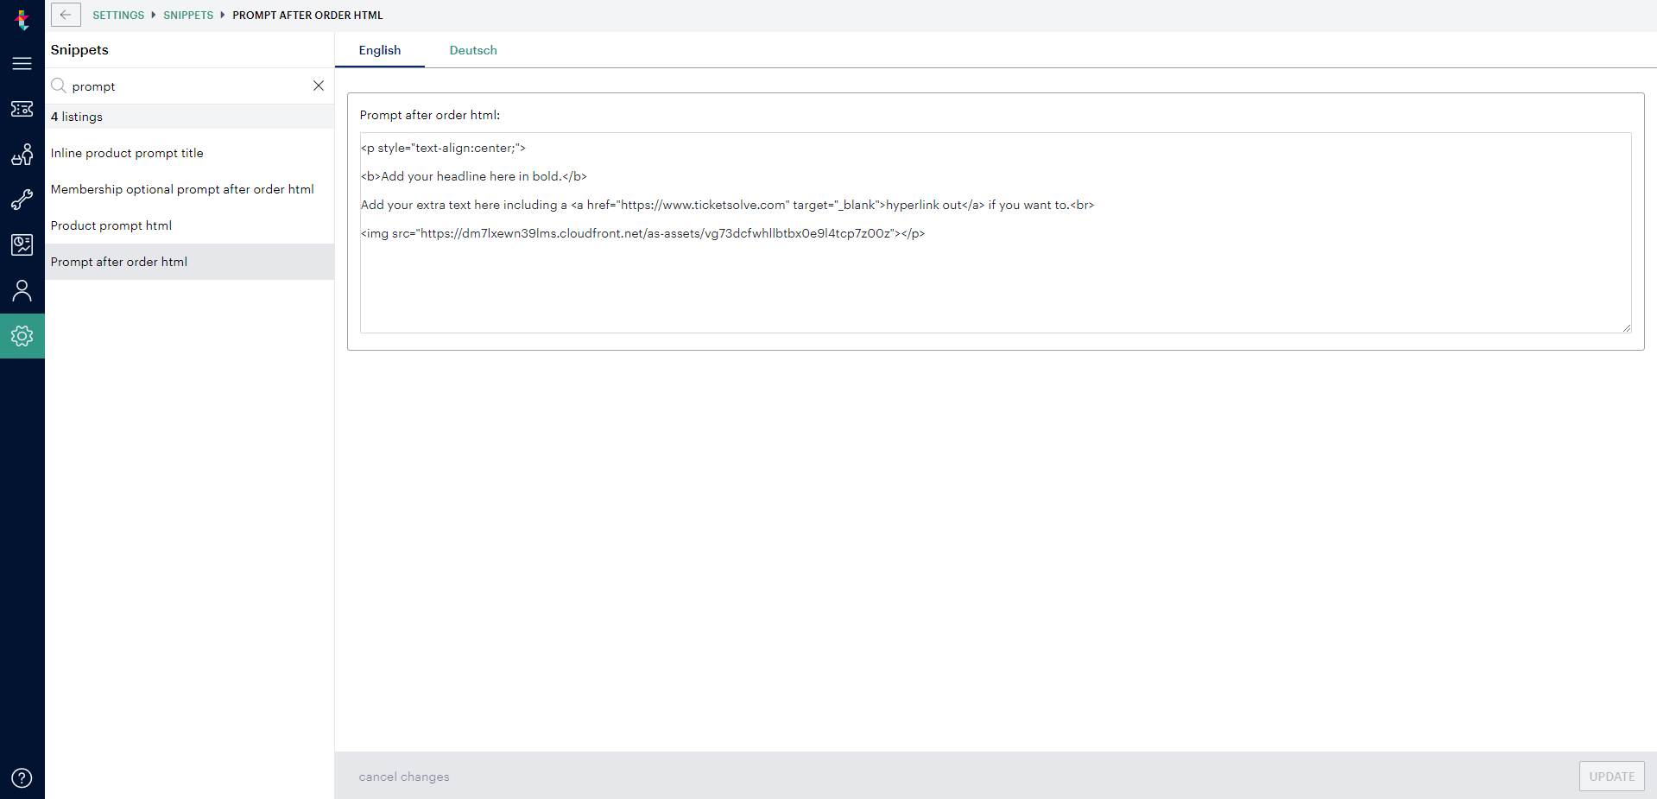Select the Inline product prompt title snippet
1657x799 pixels.
tap(127, 153)
